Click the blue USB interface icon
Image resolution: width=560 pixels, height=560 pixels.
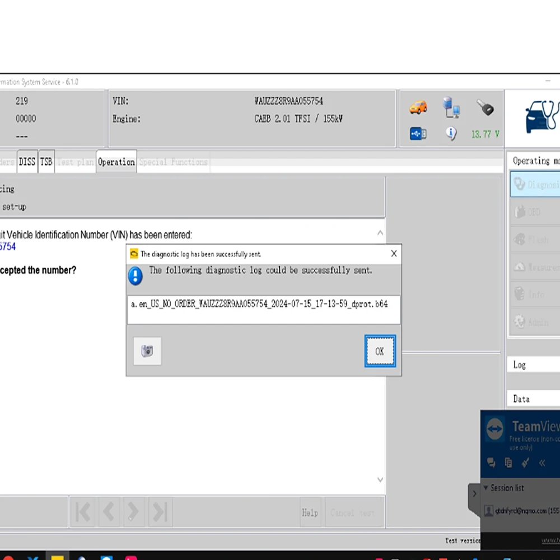click(x=418, y=134)
